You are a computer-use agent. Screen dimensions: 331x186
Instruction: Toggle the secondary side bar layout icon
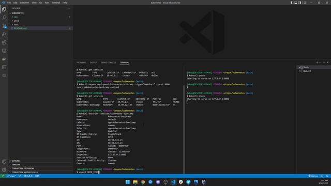(x=299, y=3)
